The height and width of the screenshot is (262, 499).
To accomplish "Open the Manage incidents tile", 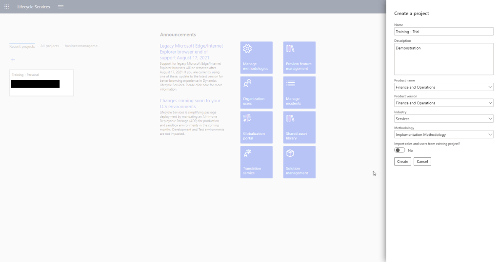I will point(299,92).
